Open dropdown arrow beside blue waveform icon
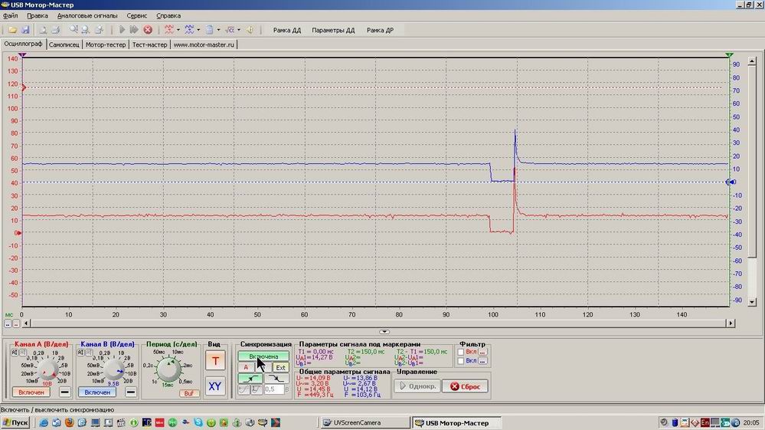The height and width of the screenshot is (430, 765). (x=198, y=30)
